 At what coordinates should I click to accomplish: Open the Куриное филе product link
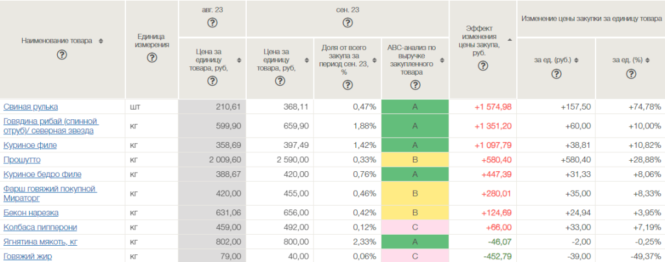pos(30,145)
